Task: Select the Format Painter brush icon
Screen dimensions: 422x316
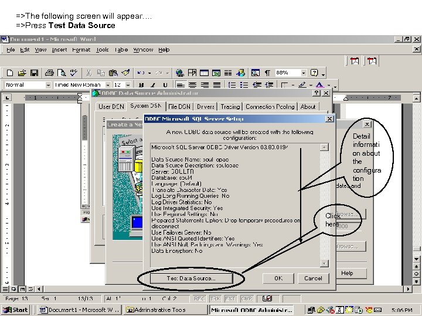Action: [x=125, y=73]
